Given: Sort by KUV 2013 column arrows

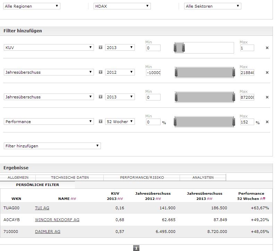Looking at the screenshot, I should (x=120, y=199).
